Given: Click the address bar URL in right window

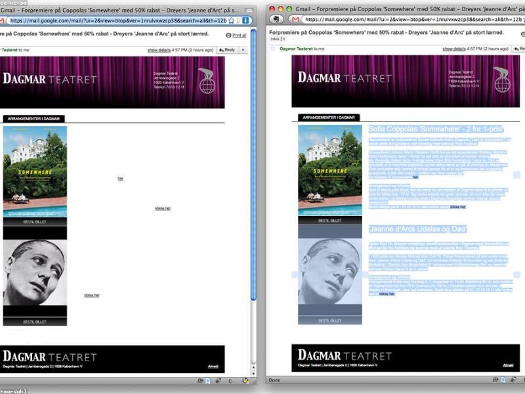Looking at the screenshot, I should (x=413, y=20).
